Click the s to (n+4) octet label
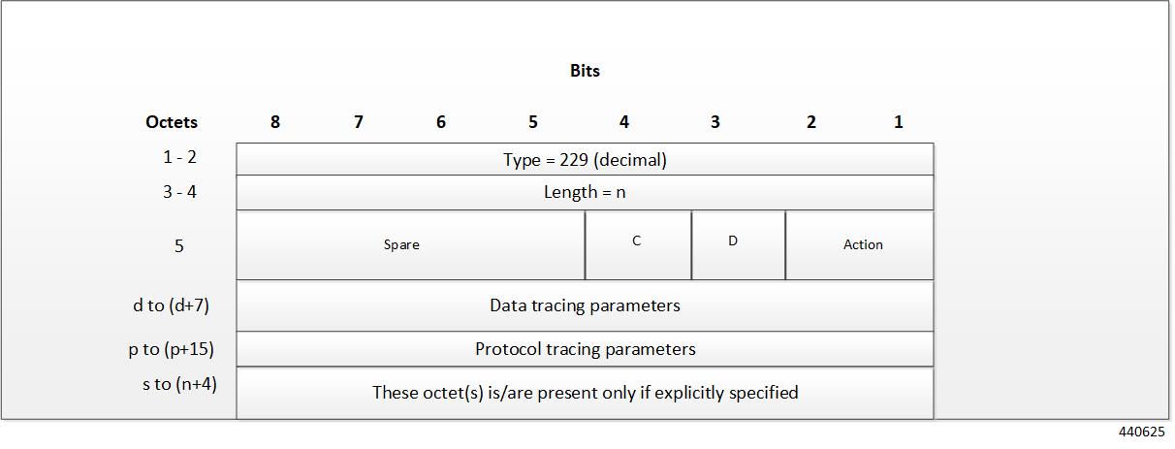This screenshot has height=449, width=1175. coord(179,384)
